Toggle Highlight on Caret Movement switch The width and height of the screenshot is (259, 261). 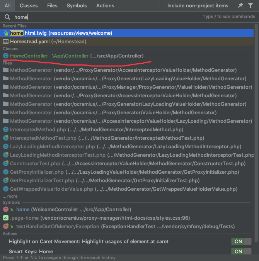pyautogui.click(x=241, y=242)
